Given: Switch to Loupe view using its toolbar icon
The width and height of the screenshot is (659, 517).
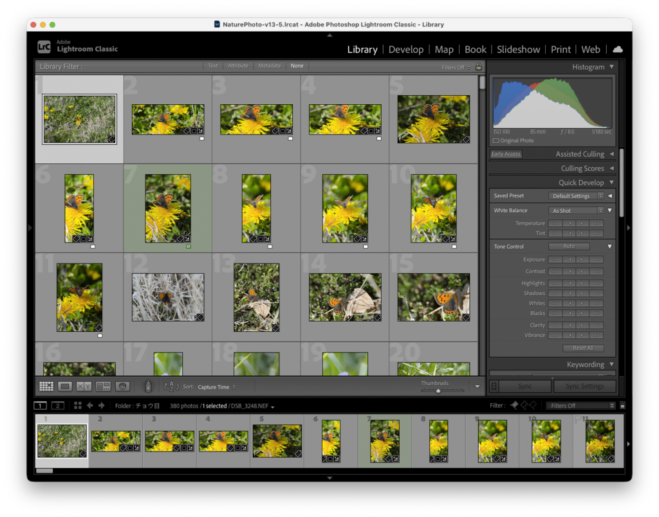Looking at the screenshot, I should point(64,386).
